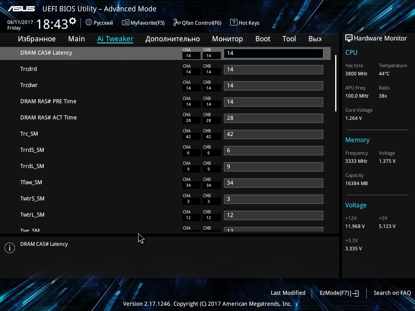Select the DRAM CAS# Latency row label
Screen dimensions: 415x311
click(46, 53)
